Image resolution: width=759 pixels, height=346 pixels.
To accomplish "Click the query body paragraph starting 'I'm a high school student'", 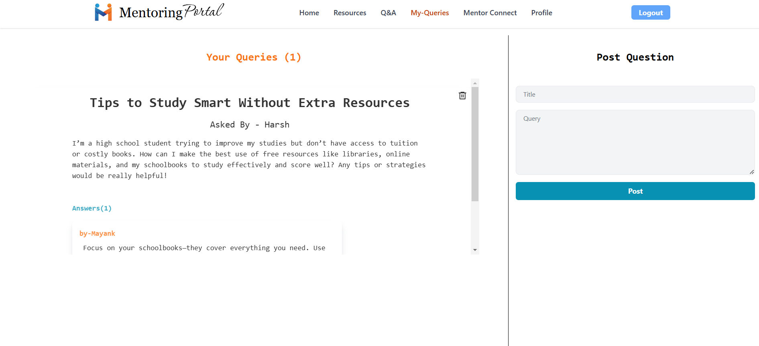I will [249, 160].
